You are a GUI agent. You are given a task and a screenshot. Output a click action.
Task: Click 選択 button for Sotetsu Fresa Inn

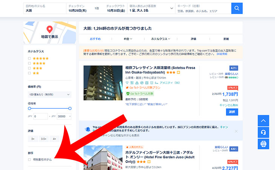pos(232,112)
